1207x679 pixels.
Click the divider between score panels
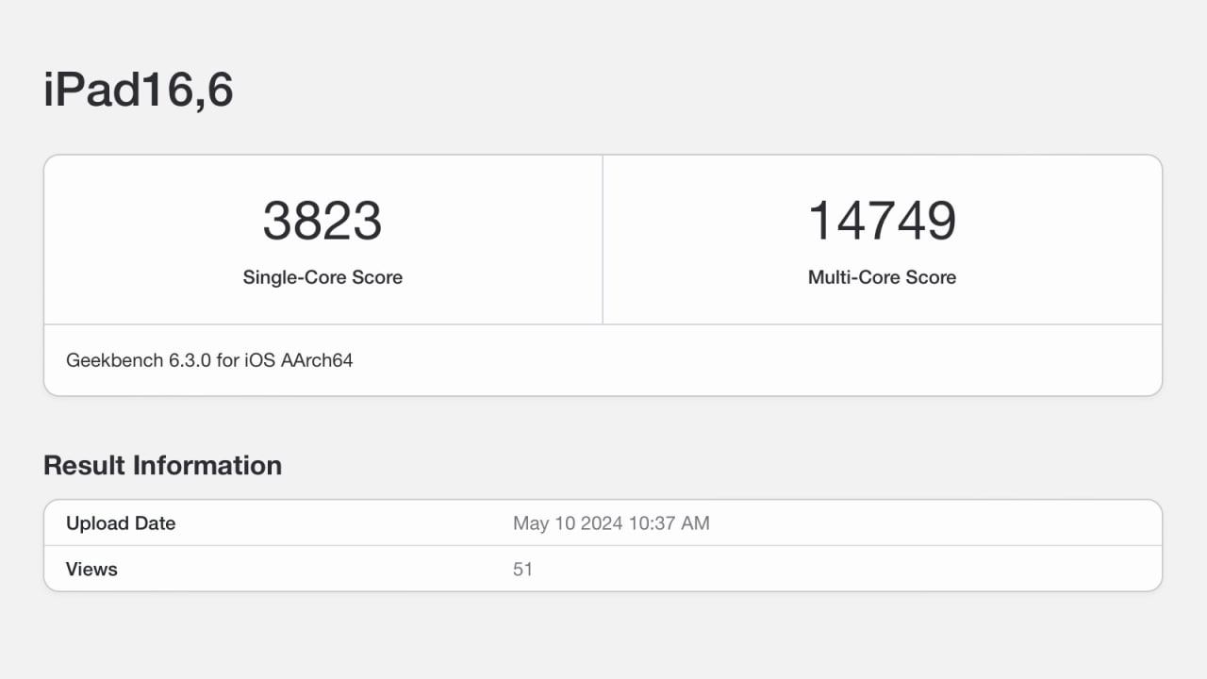click(603, 240)
